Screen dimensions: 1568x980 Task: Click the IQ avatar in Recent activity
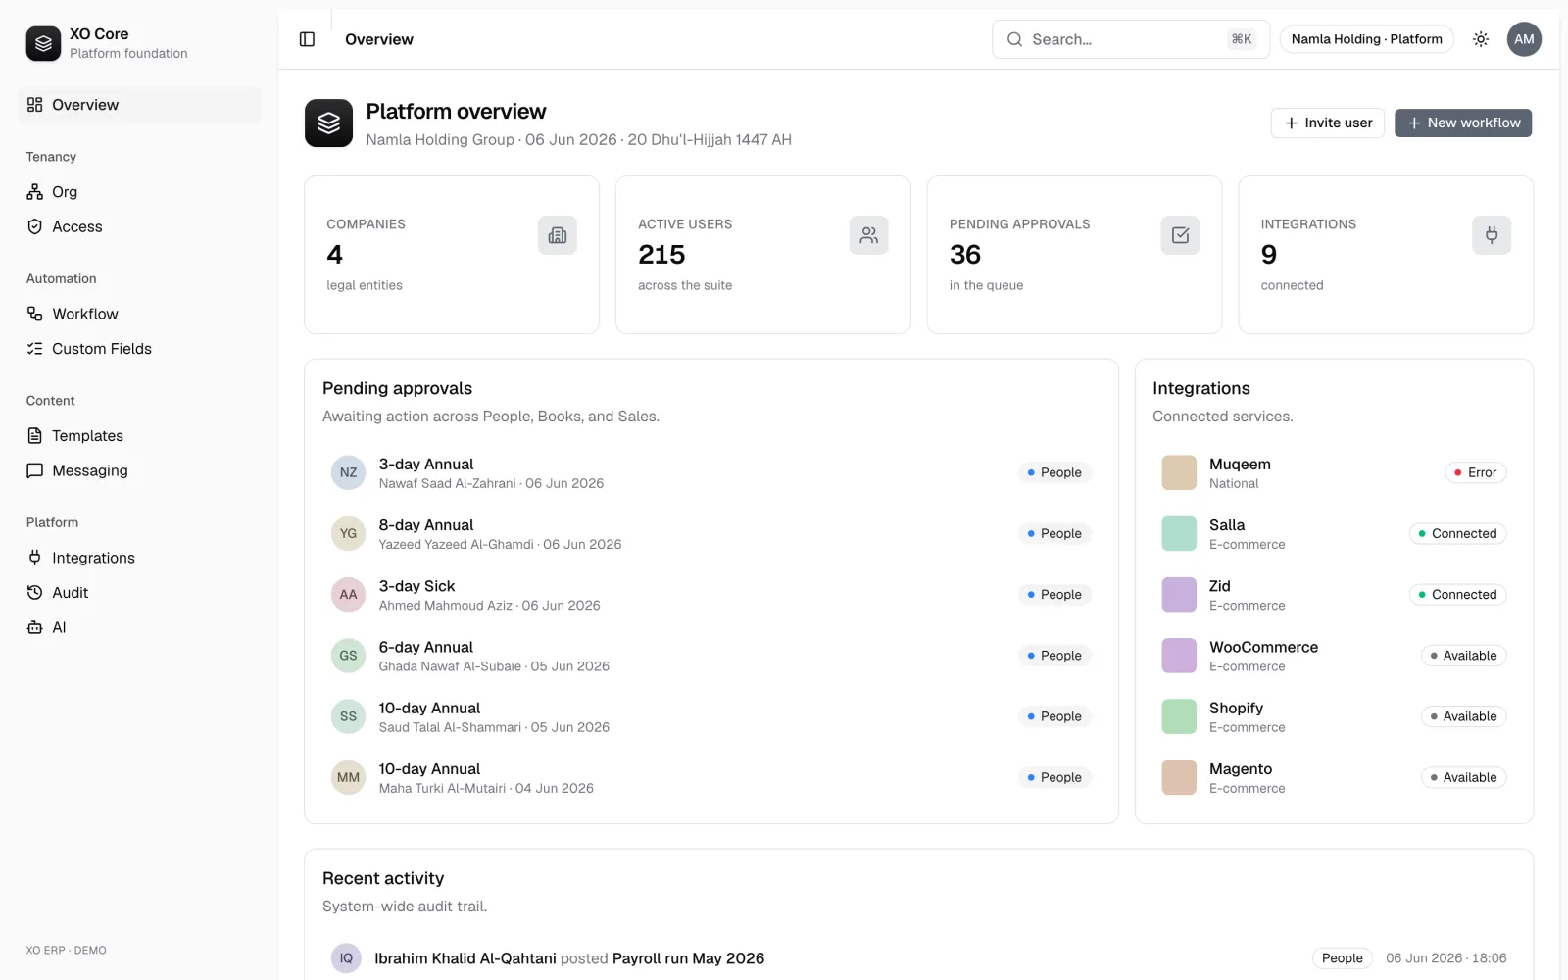point(346,958)
